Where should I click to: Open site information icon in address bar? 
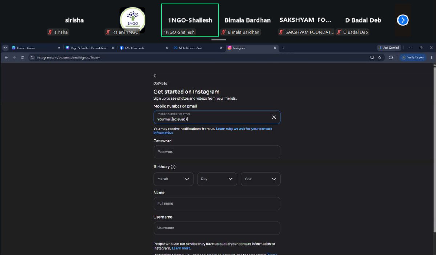[x=32, y=57]
